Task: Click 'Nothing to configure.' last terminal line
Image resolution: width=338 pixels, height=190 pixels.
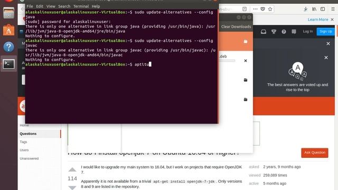Action: (50, 60)
